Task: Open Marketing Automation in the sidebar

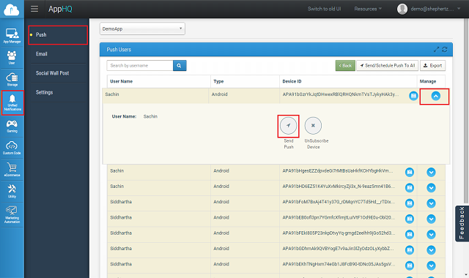Action: click(12, 214)
